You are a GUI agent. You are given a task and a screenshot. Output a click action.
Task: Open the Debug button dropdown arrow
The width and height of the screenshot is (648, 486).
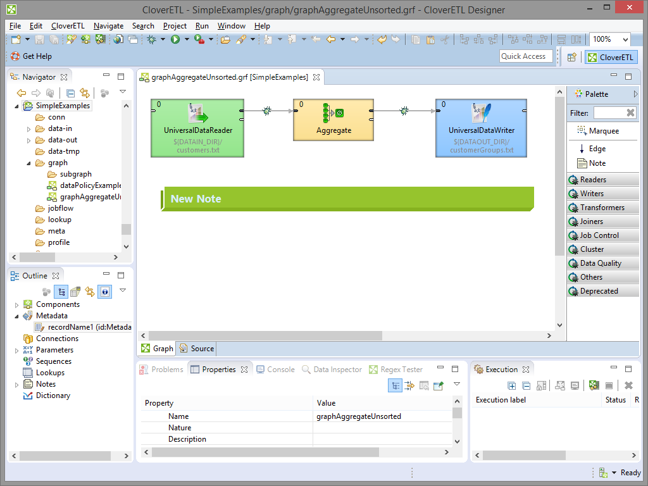click(163, 39)
